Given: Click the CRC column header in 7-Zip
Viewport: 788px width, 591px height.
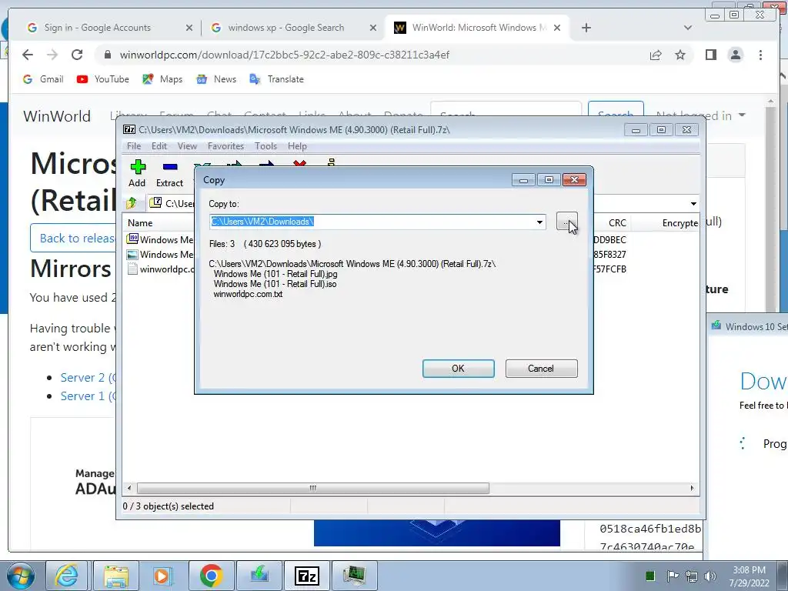Looking at the screenshot, I should pos(617,223).
